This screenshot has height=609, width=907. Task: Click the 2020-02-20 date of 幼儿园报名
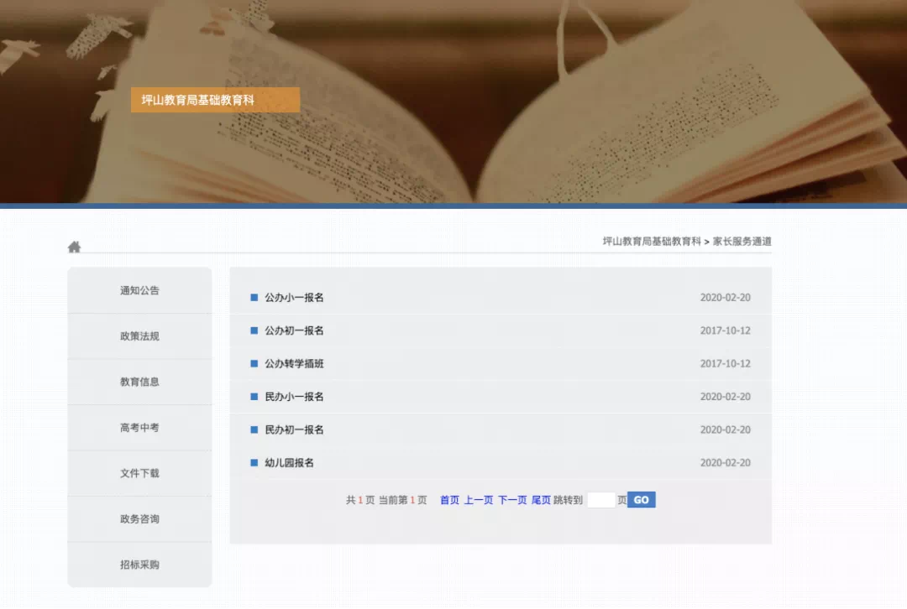(725, 462)
